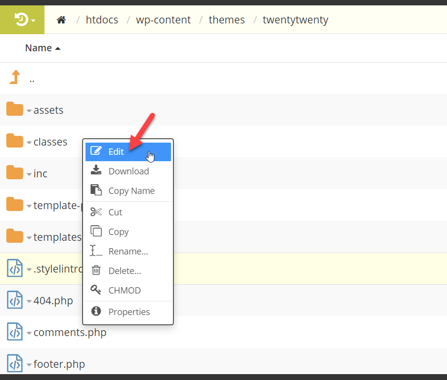Choose Edit from the context menu

[x=128, y=151]
